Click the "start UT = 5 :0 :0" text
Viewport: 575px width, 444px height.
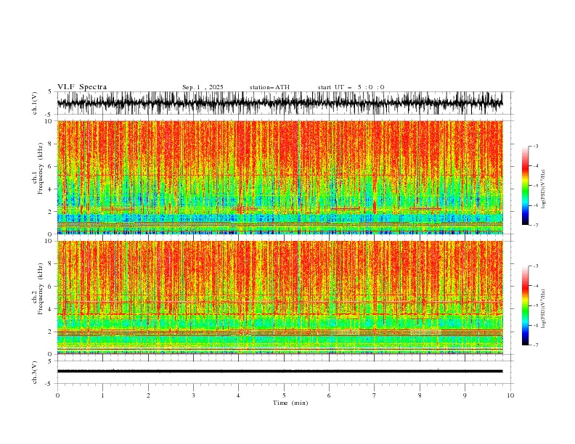[x=351, y=87]
